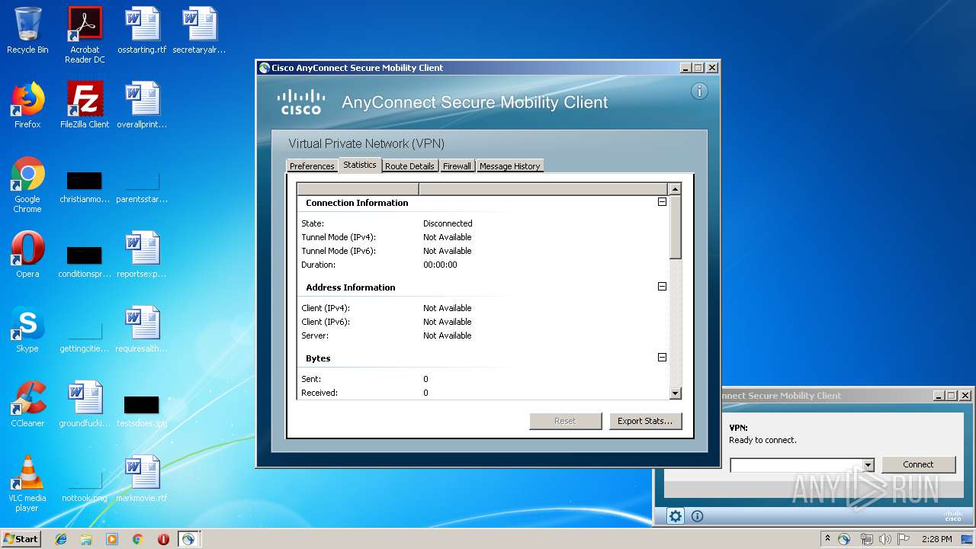Click the Disconnected state value
The image size is (976, 549).
tap(448, 223)
